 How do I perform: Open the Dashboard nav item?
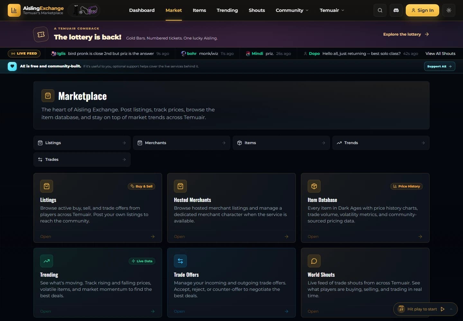tap(142, 10)
